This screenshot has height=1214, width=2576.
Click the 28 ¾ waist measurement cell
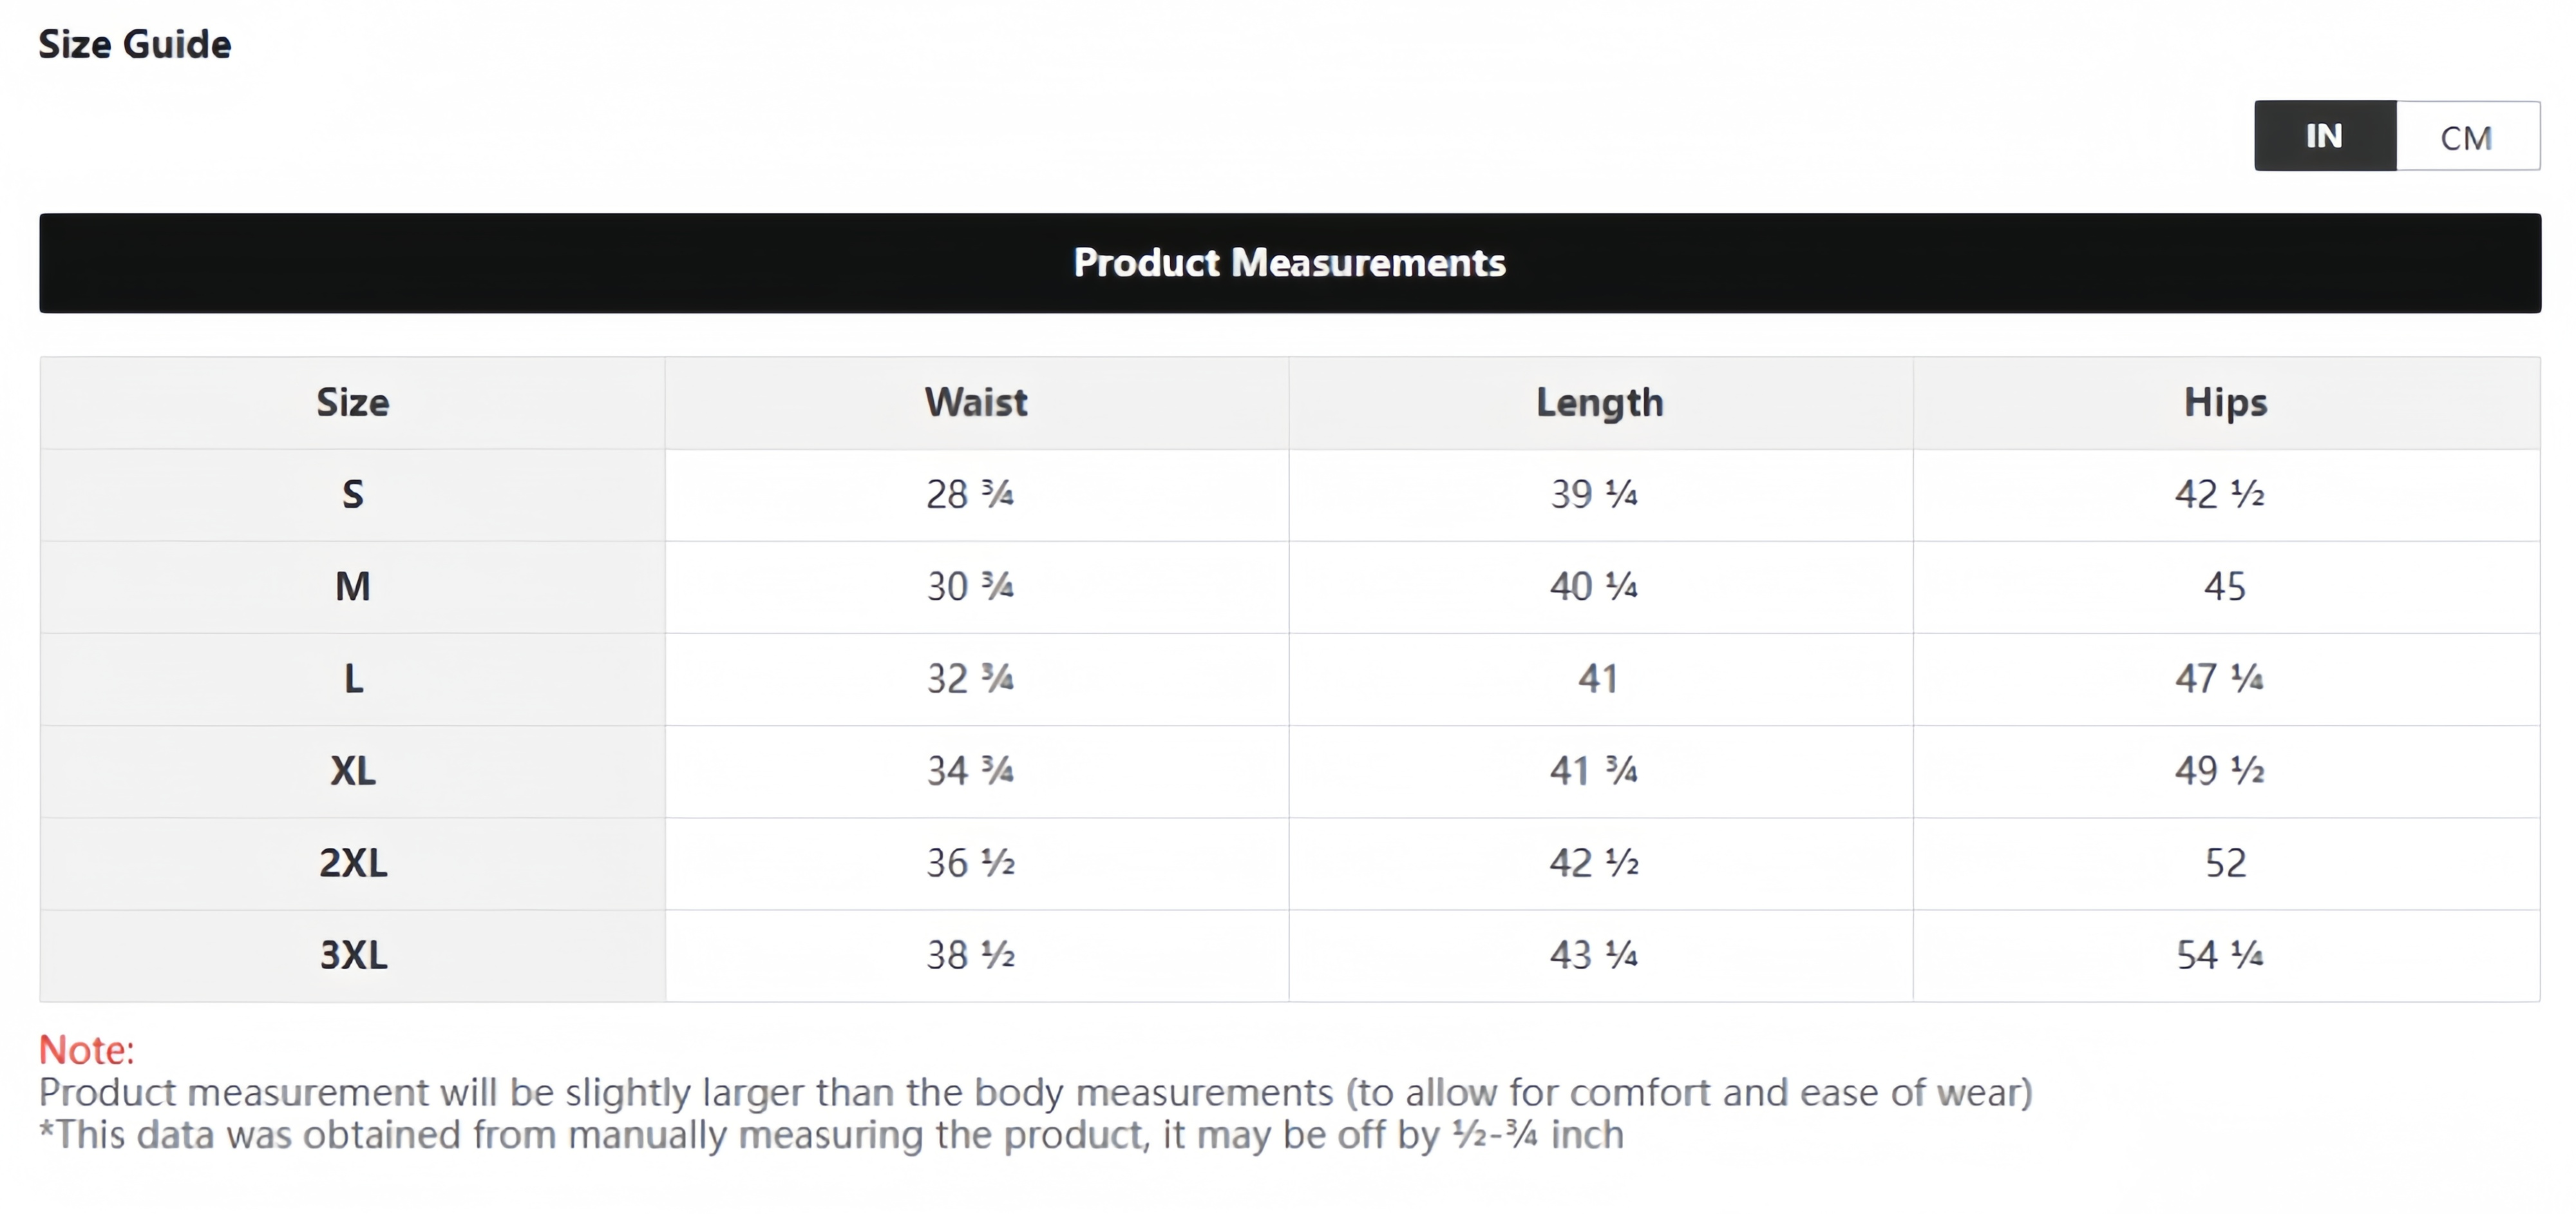[970, 494]
